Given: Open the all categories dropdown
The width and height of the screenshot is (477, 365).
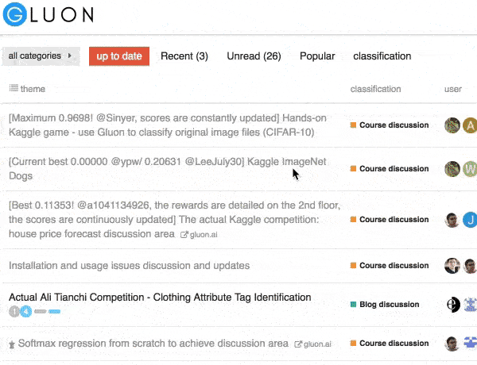Looking at the screenshot, I should click(40, 56).
